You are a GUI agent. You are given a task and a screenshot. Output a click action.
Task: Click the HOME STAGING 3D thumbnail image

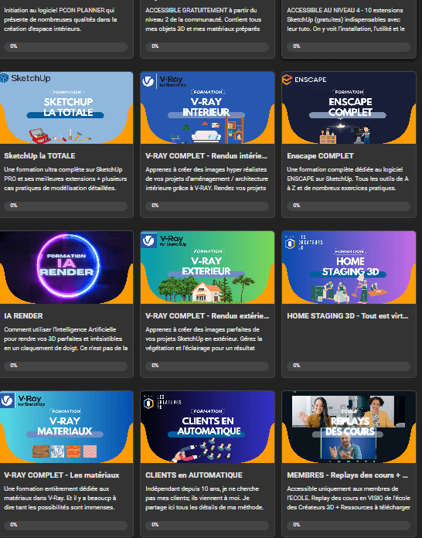[x=349, y=267]
